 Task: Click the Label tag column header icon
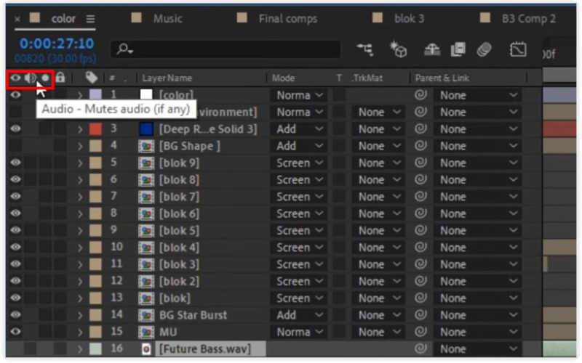pyautogui.click(x=92, y=78)
